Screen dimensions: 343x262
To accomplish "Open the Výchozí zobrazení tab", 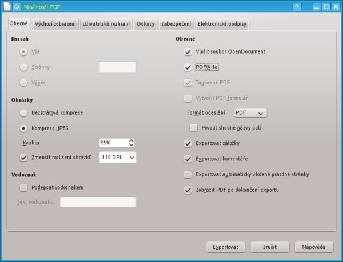I will (x=55, y=24).
